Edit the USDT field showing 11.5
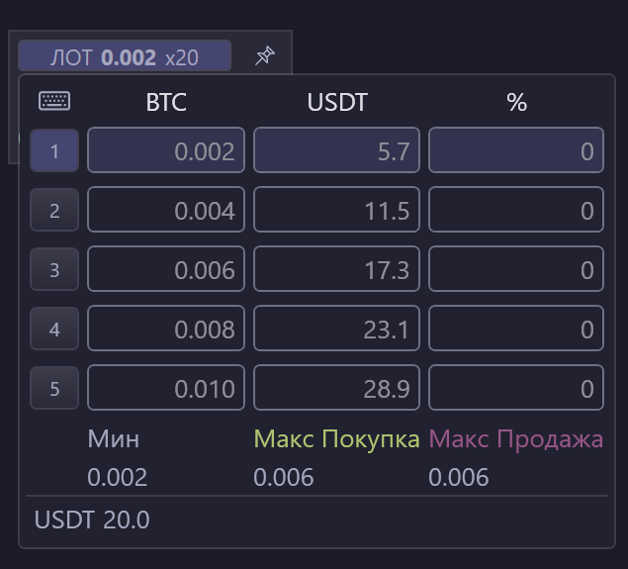 click(x=336, y=210)
